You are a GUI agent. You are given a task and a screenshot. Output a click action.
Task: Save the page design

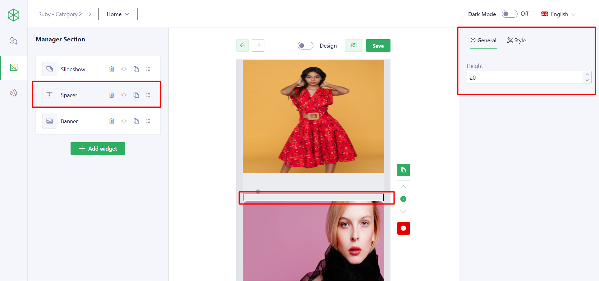378,45
